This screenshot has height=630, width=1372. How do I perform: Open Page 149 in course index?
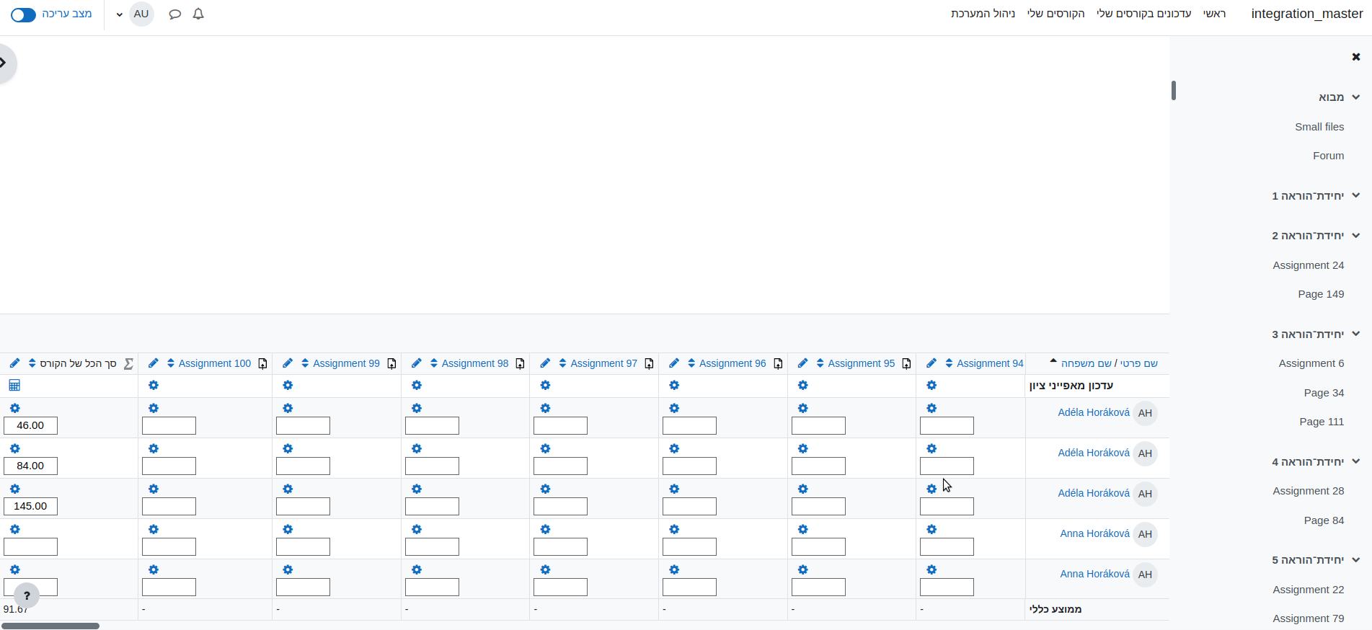(x=1321, y=294)
